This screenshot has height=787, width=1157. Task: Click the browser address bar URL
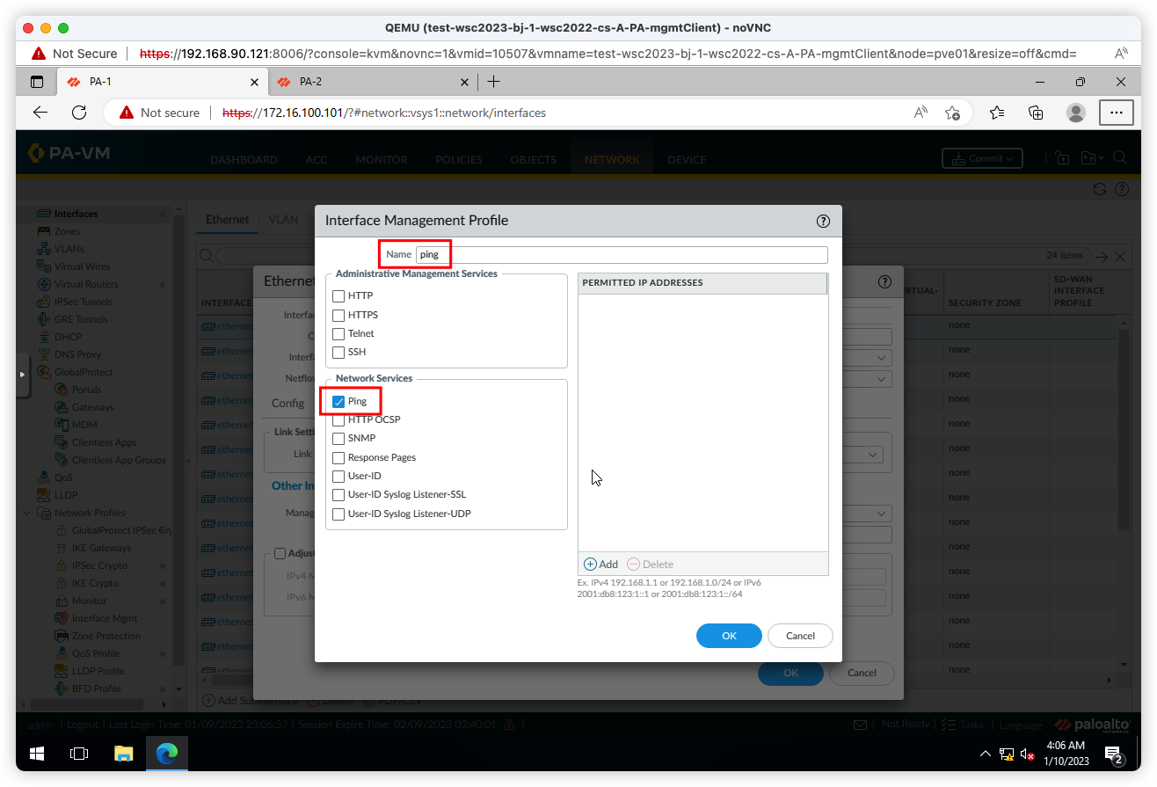384,113
